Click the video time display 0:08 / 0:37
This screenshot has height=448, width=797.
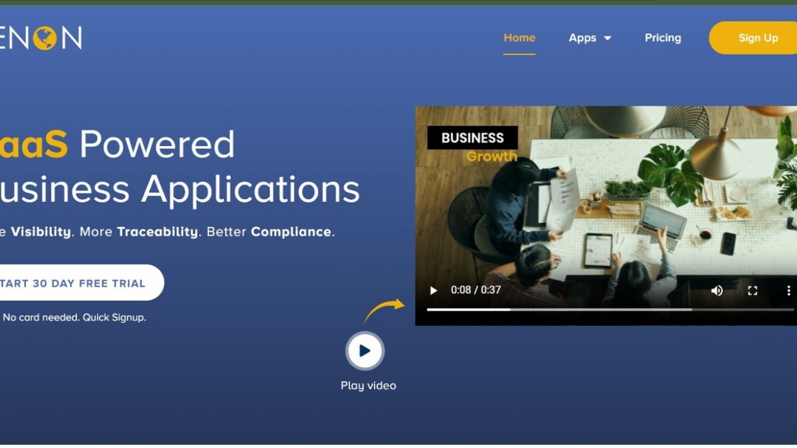476,290
